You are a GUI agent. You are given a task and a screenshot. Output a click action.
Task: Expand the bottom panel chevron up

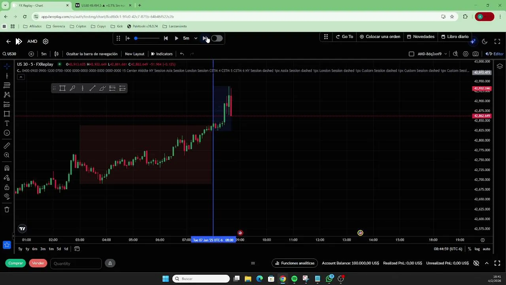487,263
